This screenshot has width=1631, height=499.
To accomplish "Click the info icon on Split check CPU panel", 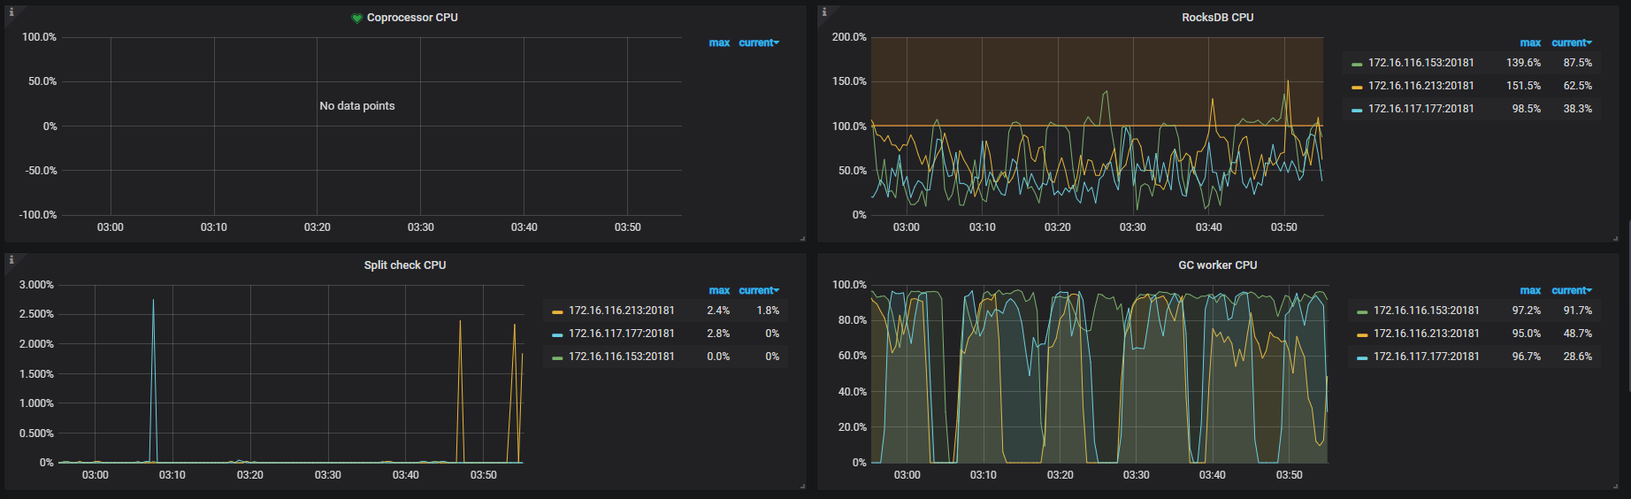I will point(11,260).
